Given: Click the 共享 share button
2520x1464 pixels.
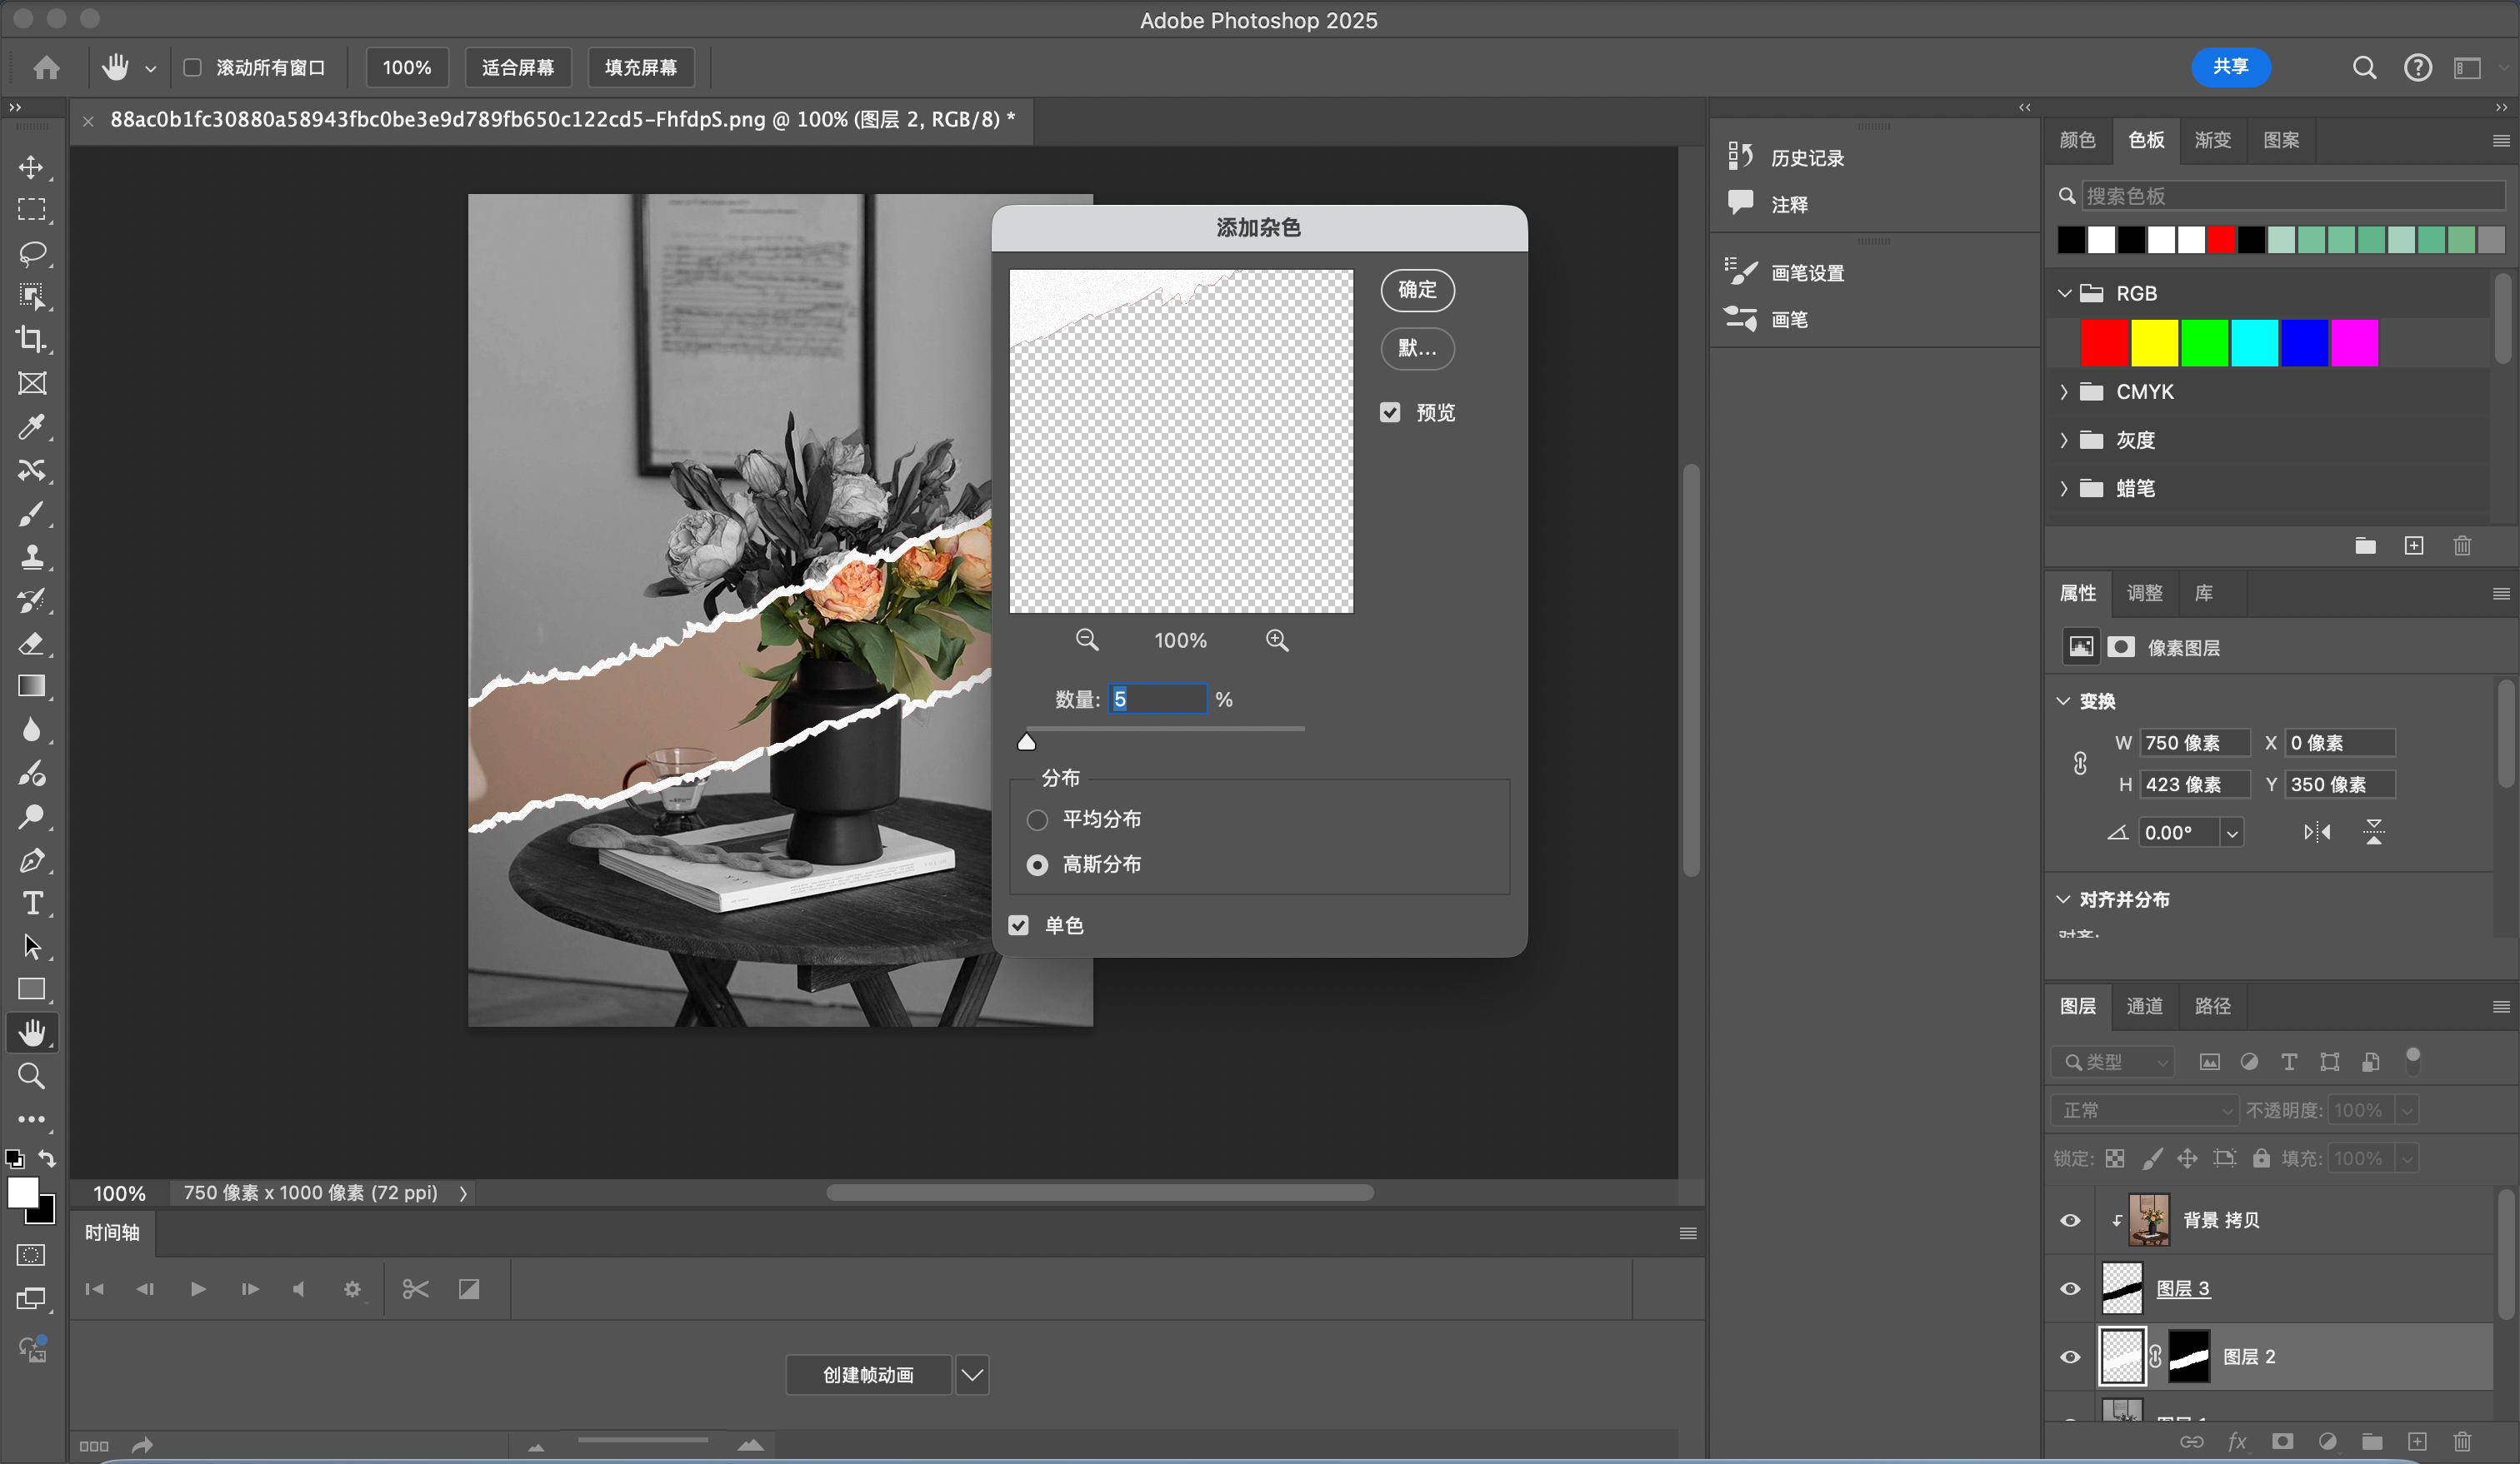Looking at the screenshot, I should coord(2230,67).
